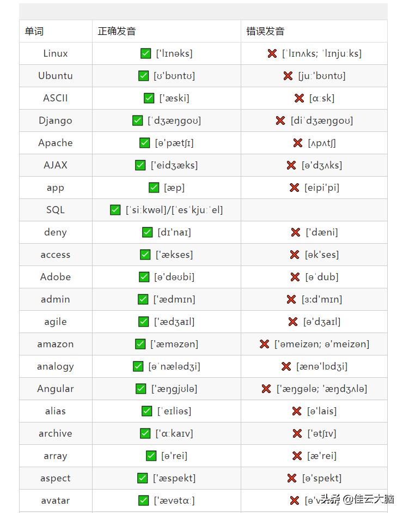Click the 错误发音 column header

265,32
